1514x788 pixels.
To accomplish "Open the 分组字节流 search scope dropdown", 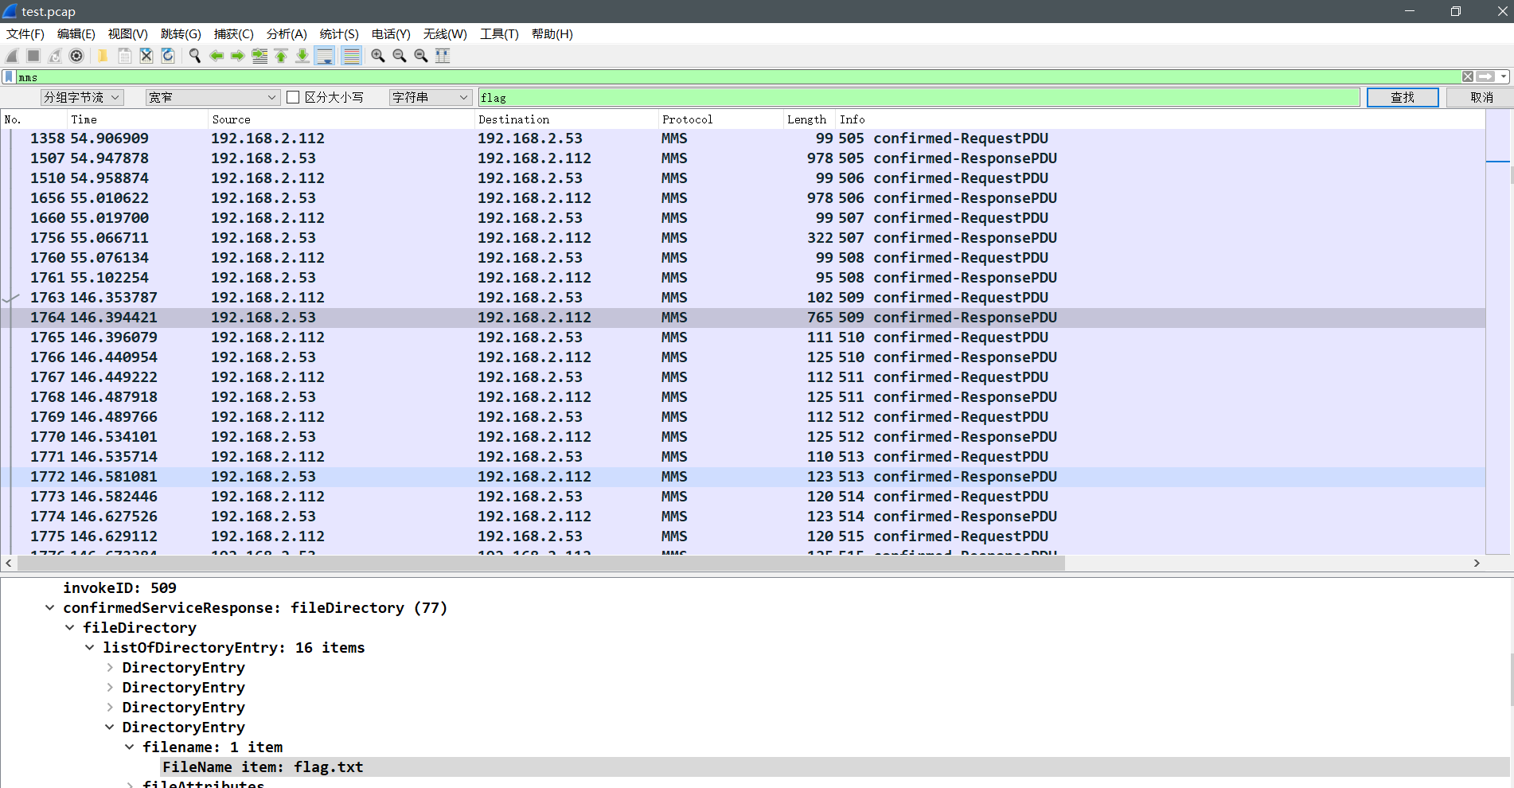I will pyautogui.click(x=82, y=97).
